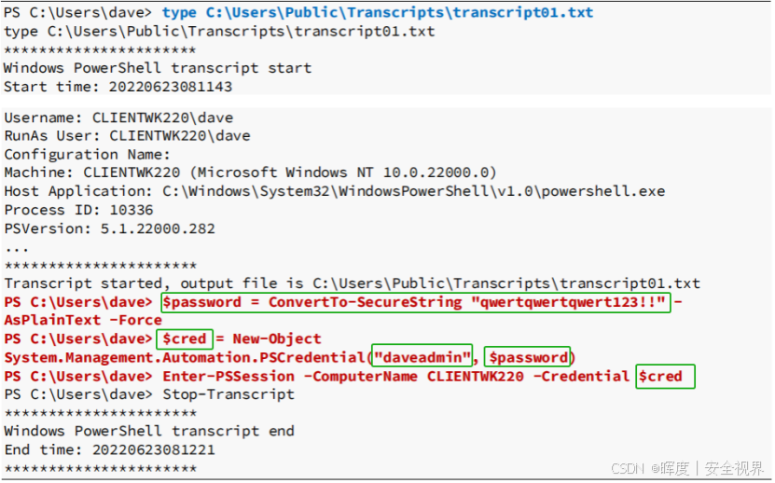Click the PSVersion: 5.1.22000.282 line

110,228
